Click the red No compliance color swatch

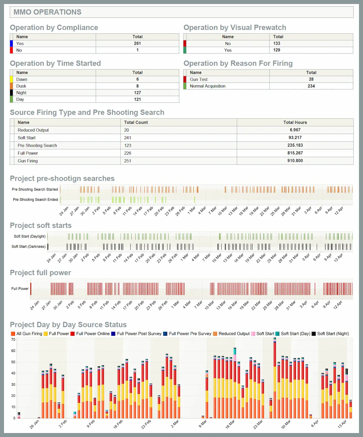[12, 50]
